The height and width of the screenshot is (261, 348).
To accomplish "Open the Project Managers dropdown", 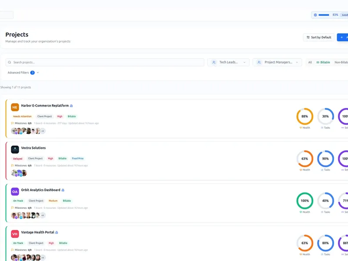I will point(277,62).
